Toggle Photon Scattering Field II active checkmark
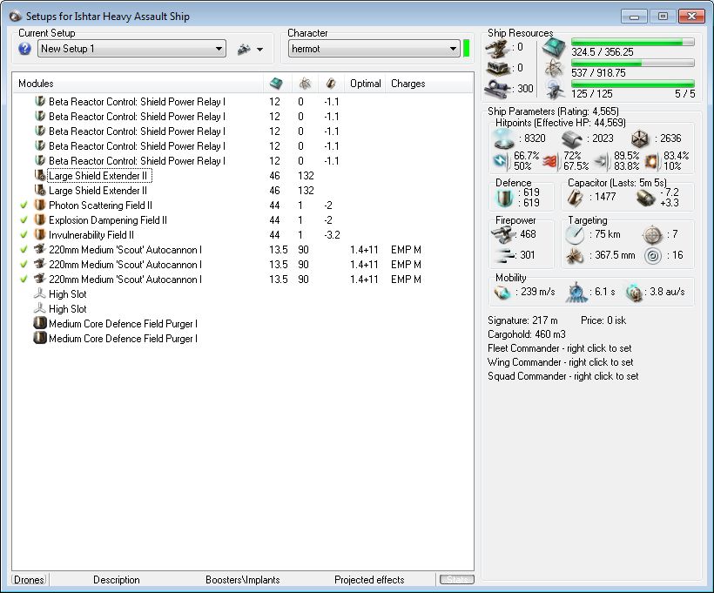This screenshot has width=714, height=593. [24, 206]
